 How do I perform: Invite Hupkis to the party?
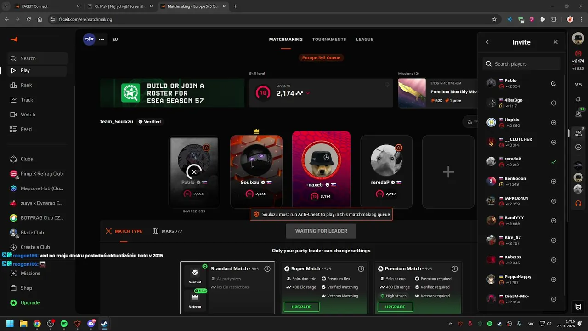[x=554, y=123]
